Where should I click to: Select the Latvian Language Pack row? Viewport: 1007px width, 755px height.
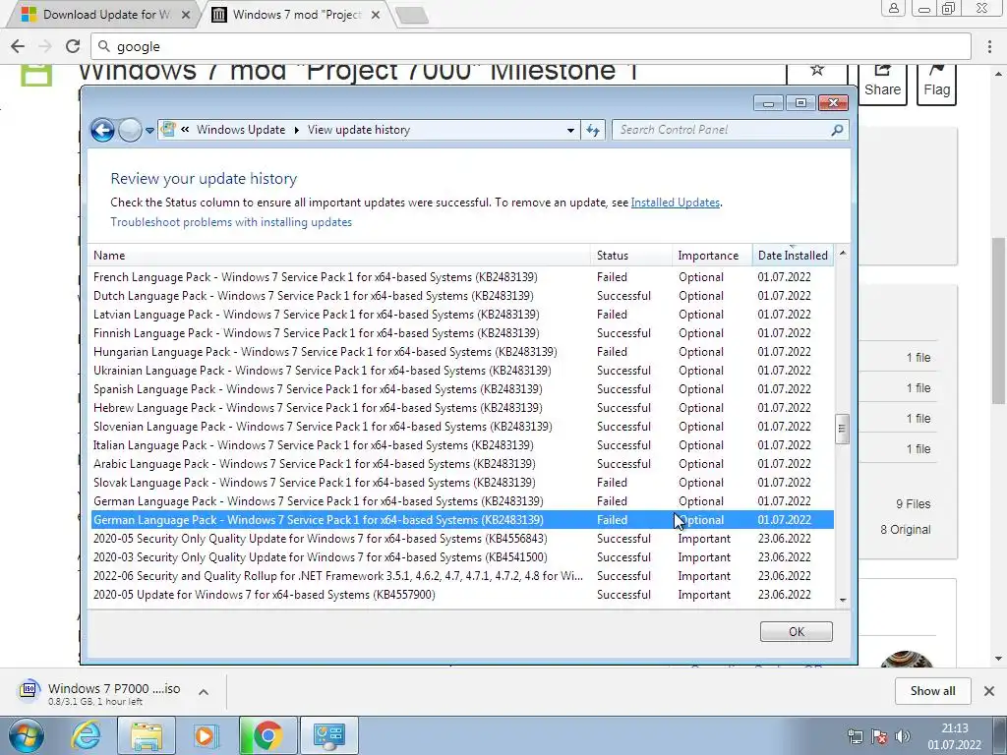click(x=462, y=315)
